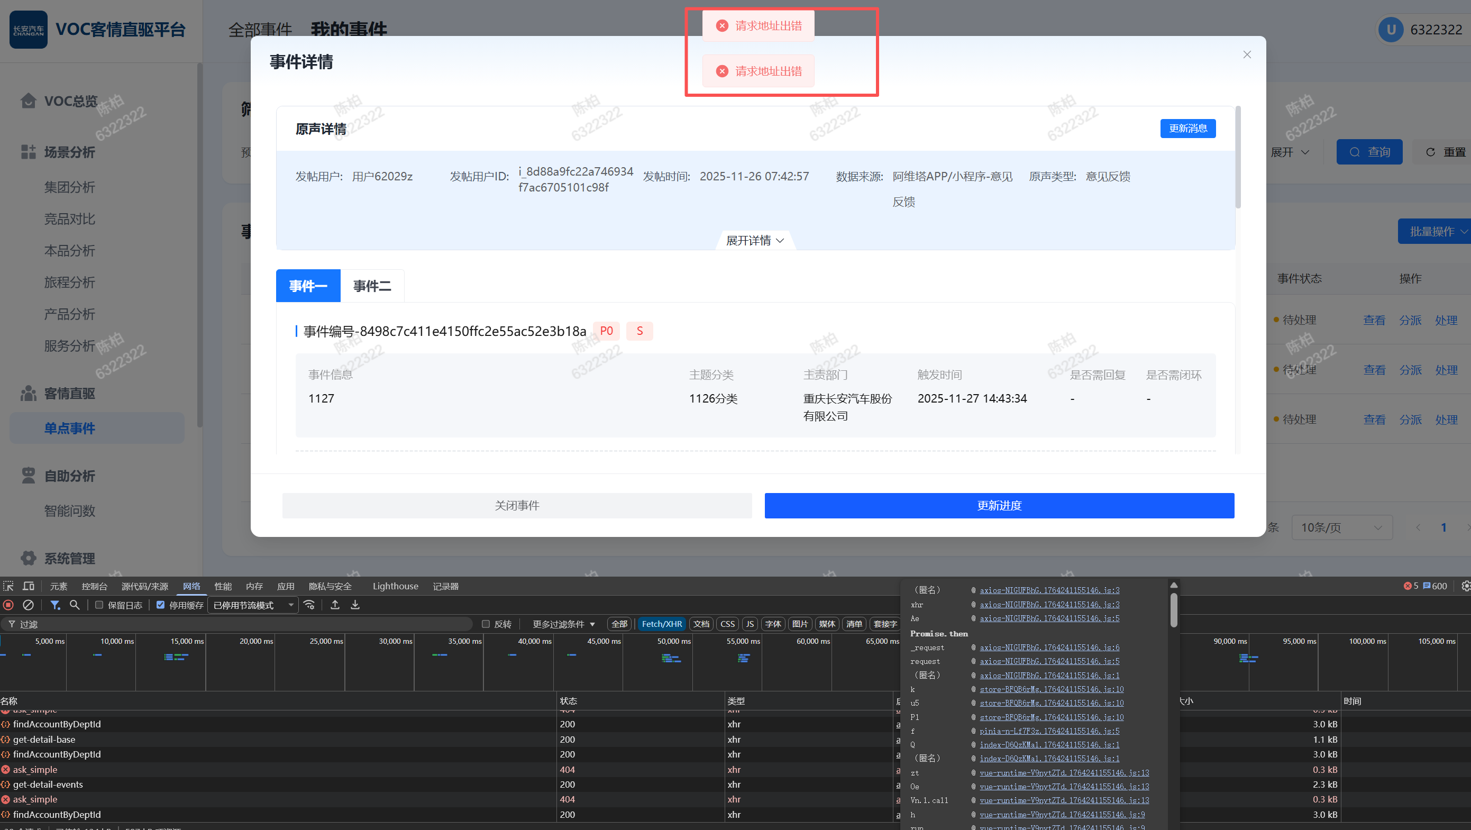
Task: Click the clear network log icon
Action: pos(28,605)
